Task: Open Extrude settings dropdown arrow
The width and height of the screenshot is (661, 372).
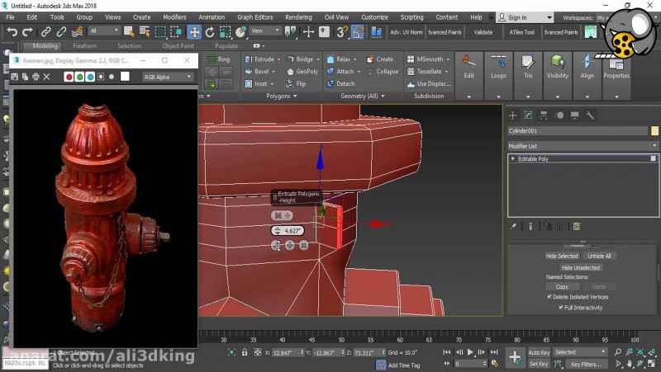Action: point(278,59)
